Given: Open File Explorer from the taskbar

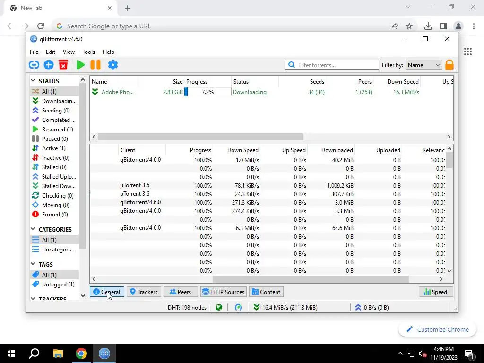Looking at the screenshot, I should click(58, 354).
